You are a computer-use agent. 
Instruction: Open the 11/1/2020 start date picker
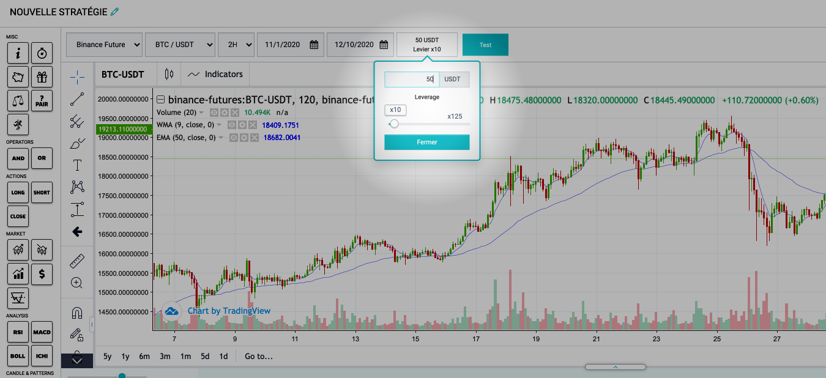click(x=291, y=45)
